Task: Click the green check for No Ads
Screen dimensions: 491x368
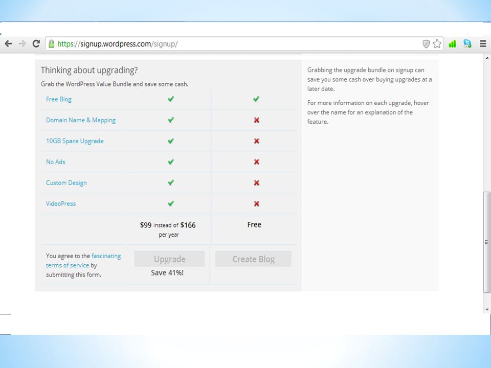Action: click(x=171, y=162)
